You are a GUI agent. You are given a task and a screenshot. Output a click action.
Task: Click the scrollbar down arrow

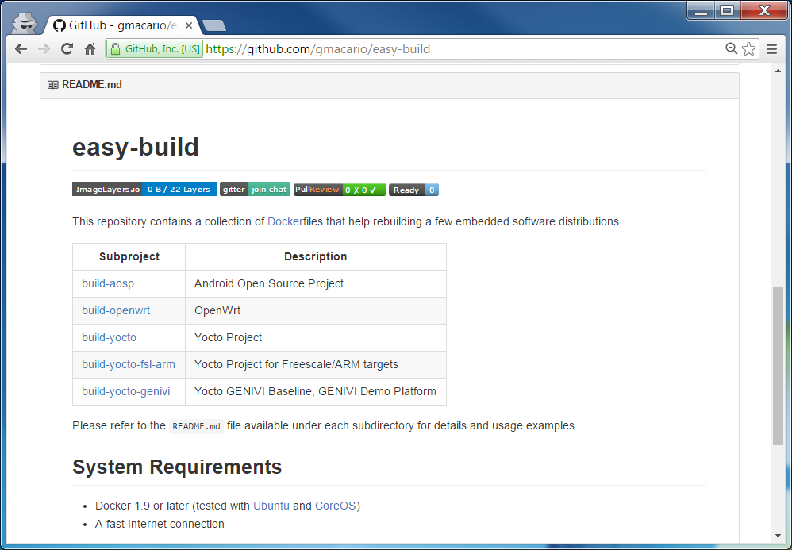pyautogui.click(x=778, y=536)
